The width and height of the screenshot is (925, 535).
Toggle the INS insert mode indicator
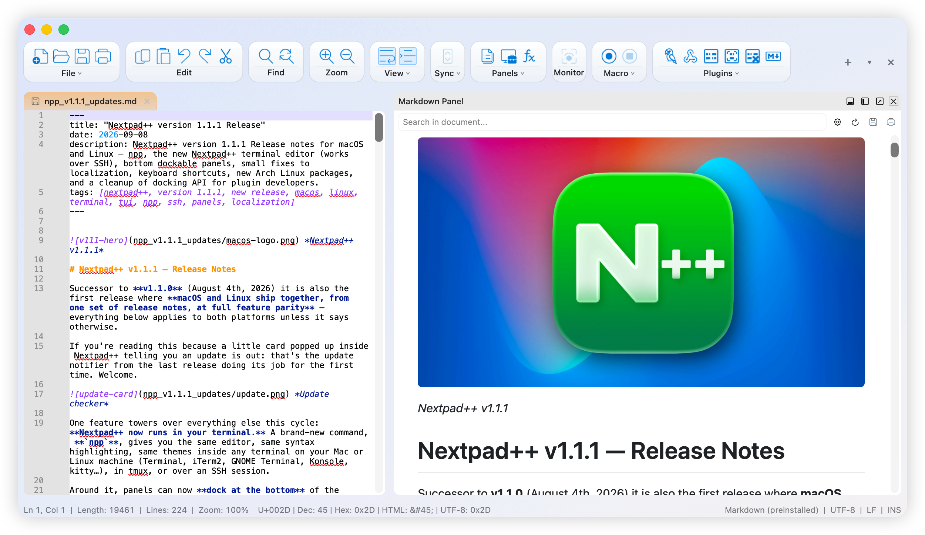[x=894, y=510]
